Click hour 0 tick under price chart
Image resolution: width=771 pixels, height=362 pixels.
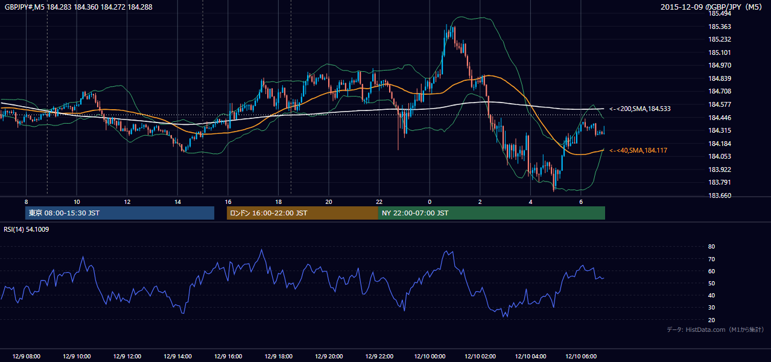click(x=430, y=202)
